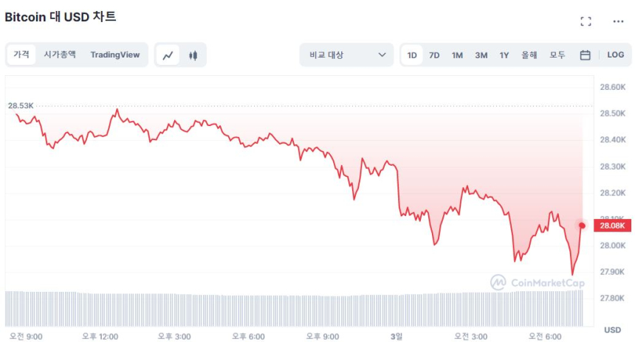Toggle LOG scale on the chart
Screen dimensions: 635x342
pyautogui.click(x=615, y=55)
